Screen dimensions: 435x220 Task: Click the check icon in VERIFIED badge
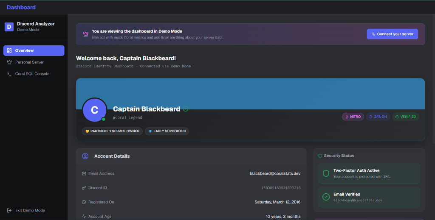pos(397,117)
